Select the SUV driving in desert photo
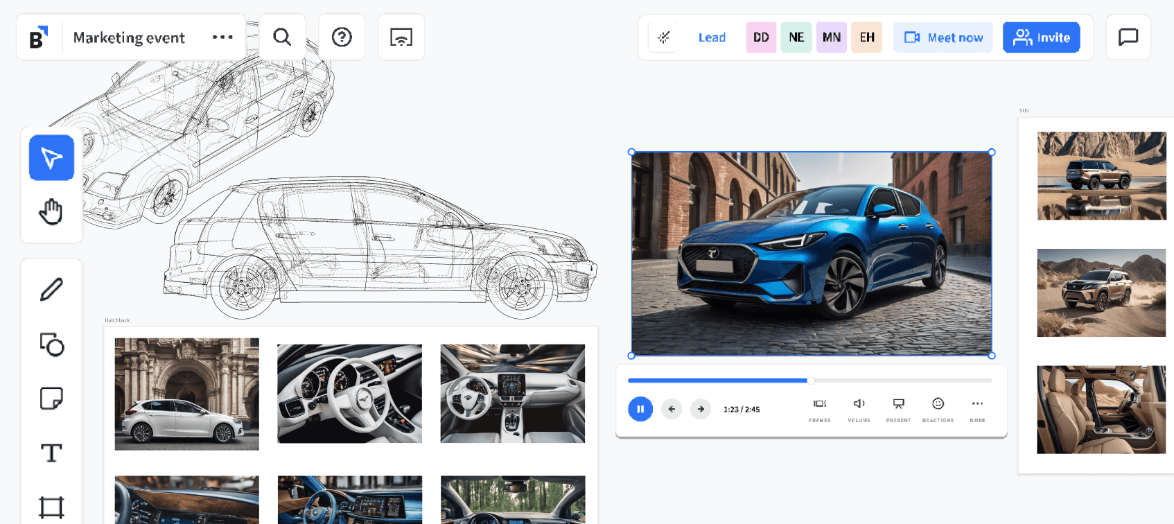The image size is (1174, 524). tap(1102, 292)
